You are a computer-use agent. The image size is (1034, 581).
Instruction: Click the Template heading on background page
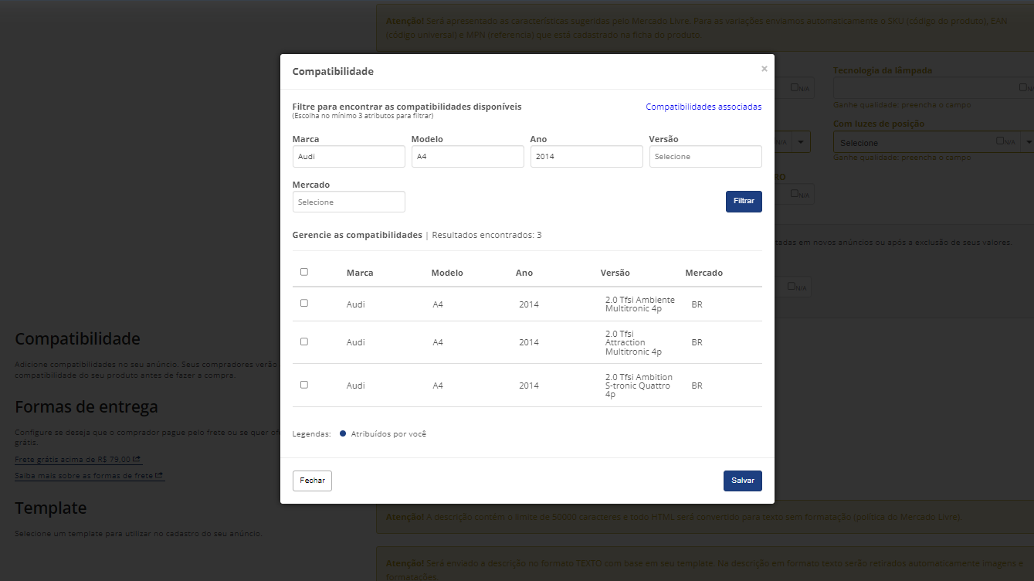[51, 508]
